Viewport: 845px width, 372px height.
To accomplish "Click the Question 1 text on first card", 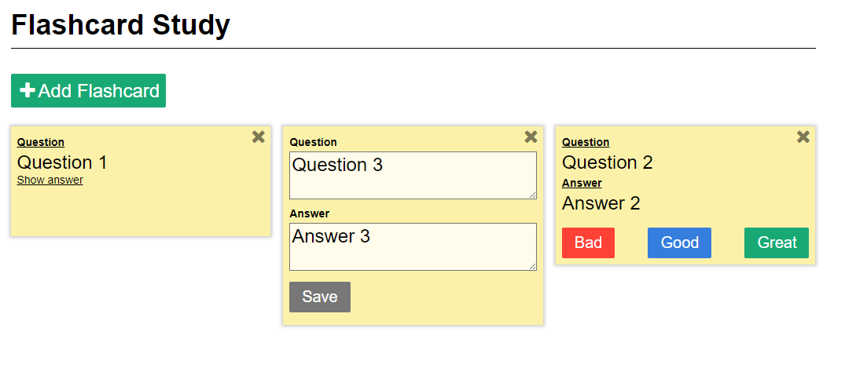I will [x=62, y=162].
